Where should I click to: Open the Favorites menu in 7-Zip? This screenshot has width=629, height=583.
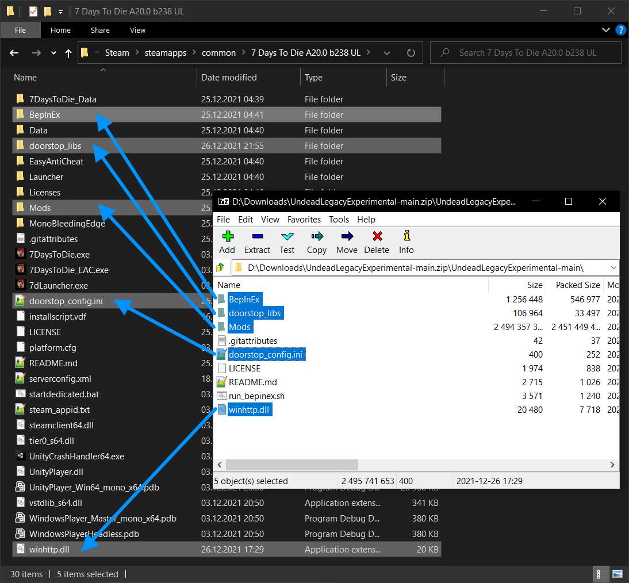coord(304,220)
